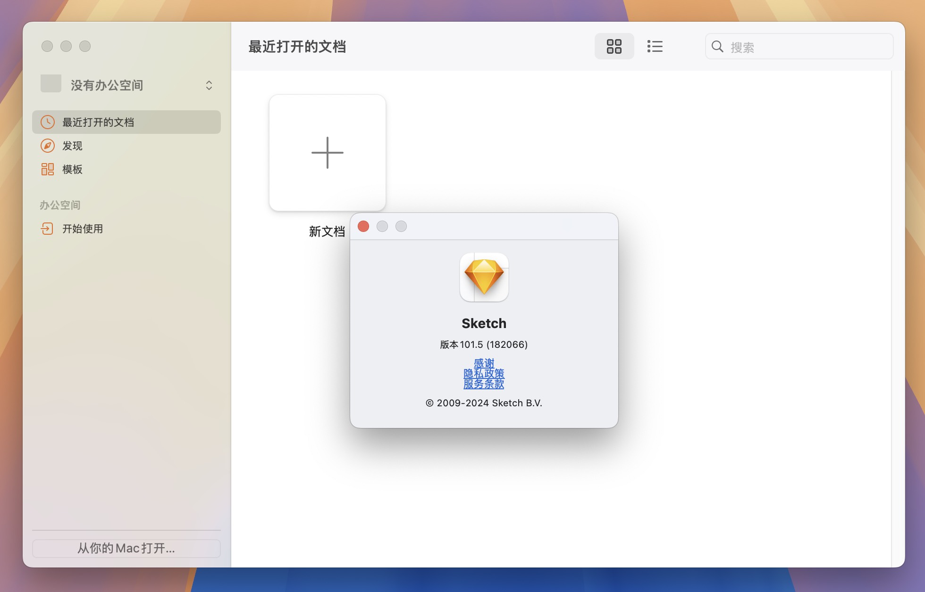Click the clock icon beside 最近打开的文档

click(x=48, y=122)
